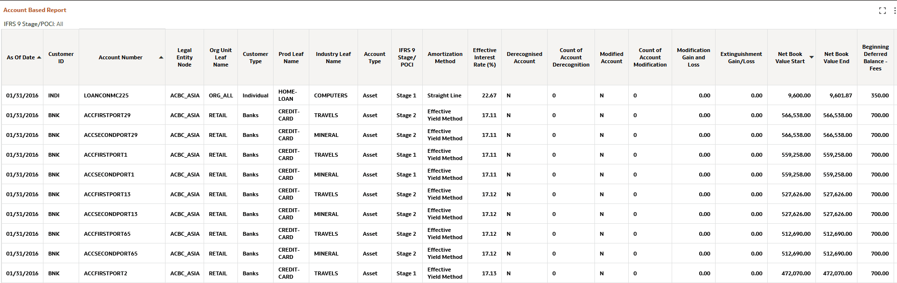This screenshot has height=283, width=897.
Task: Select the Count of Account Modification header
Action: coord(650,57)
